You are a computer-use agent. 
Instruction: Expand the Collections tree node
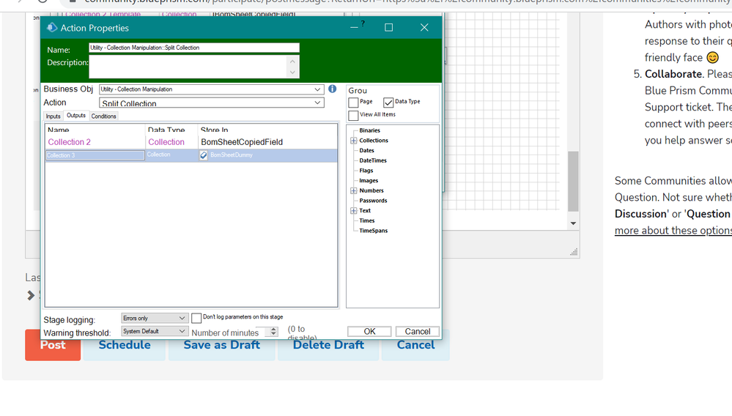pyautogui.click(x=354, y=141)
